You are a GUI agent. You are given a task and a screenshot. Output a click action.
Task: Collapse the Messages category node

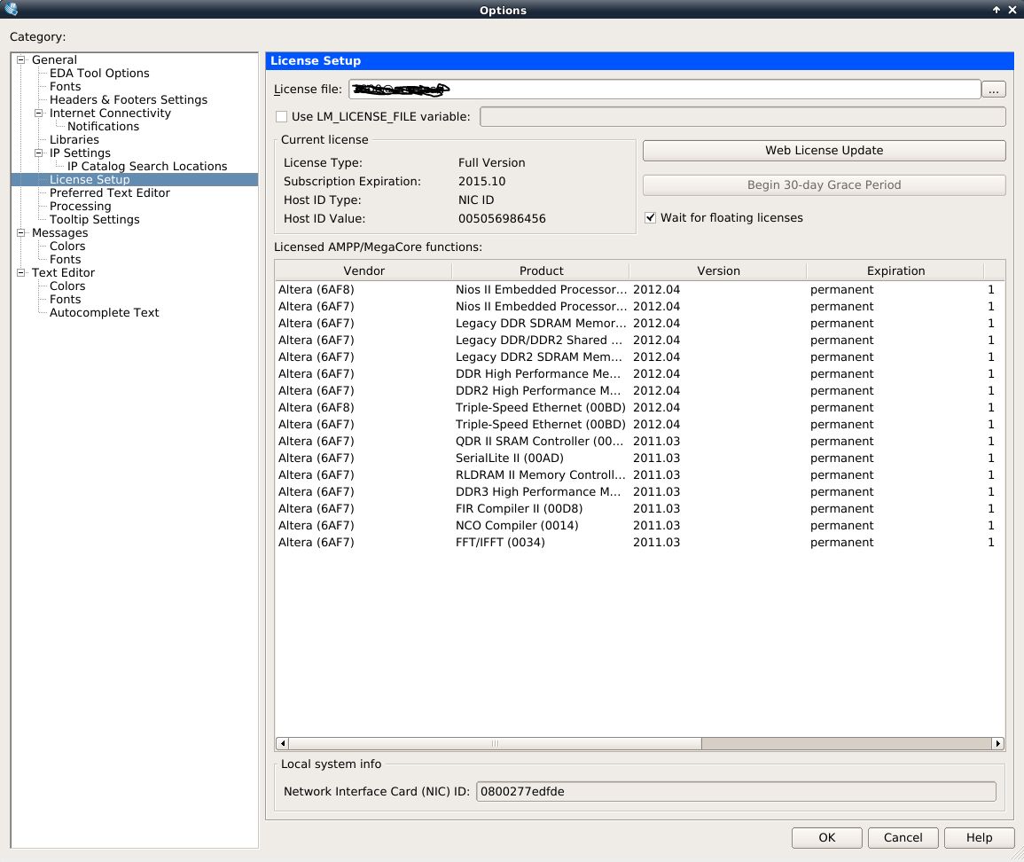tap(21, 233)
